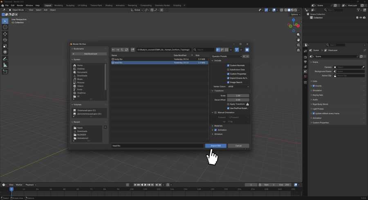
Task: Disable the Custom Normals checkbox
Action: [228, 65]
